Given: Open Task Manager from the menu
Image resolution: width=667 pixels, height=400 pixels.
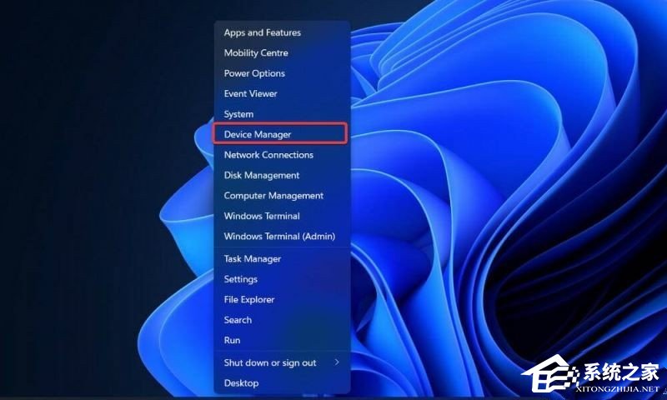Looking at the screenshot, I should coord(252,259).
